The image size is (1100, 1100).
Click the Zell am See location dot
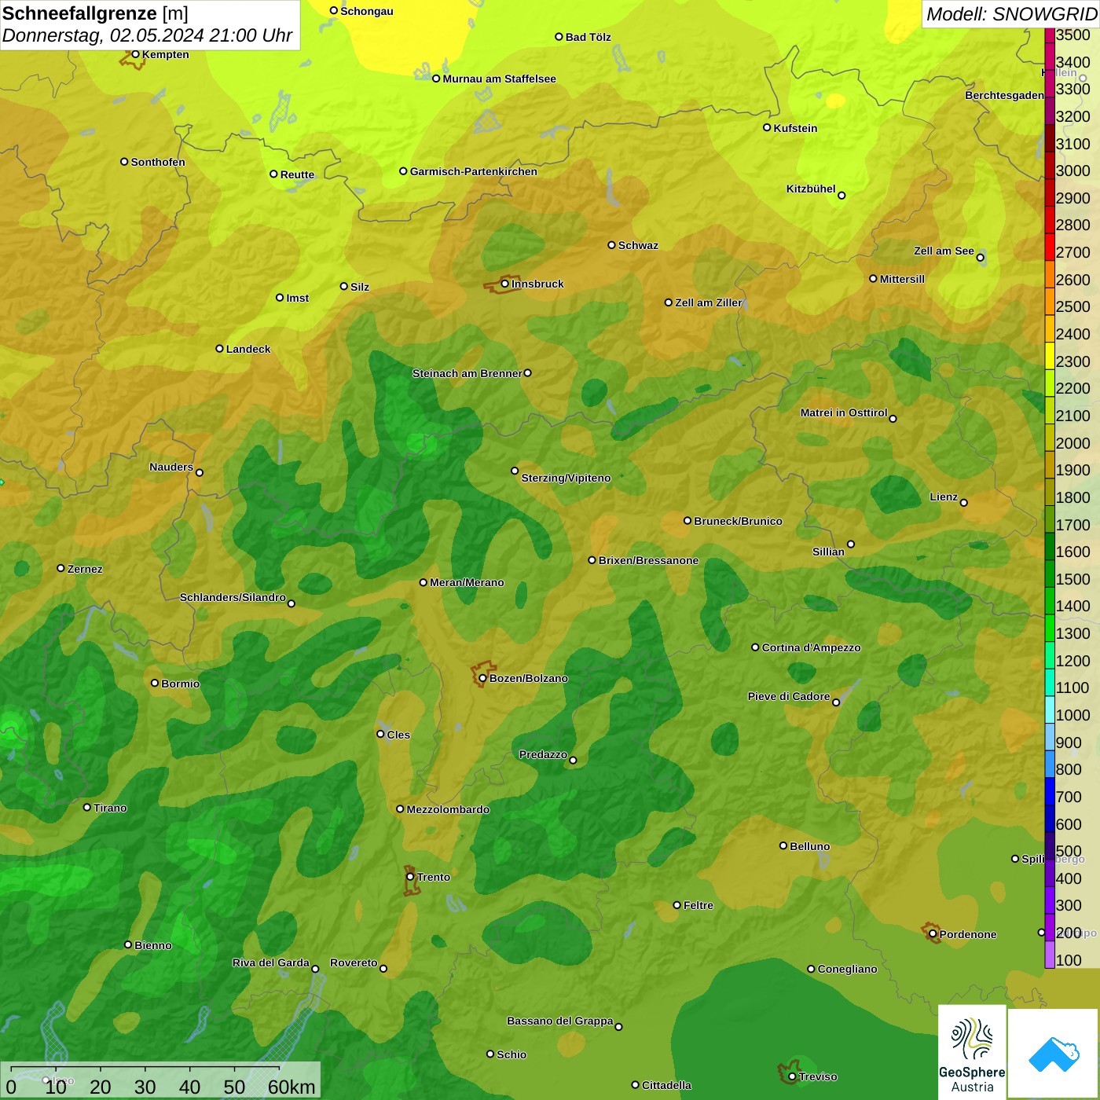980,257
